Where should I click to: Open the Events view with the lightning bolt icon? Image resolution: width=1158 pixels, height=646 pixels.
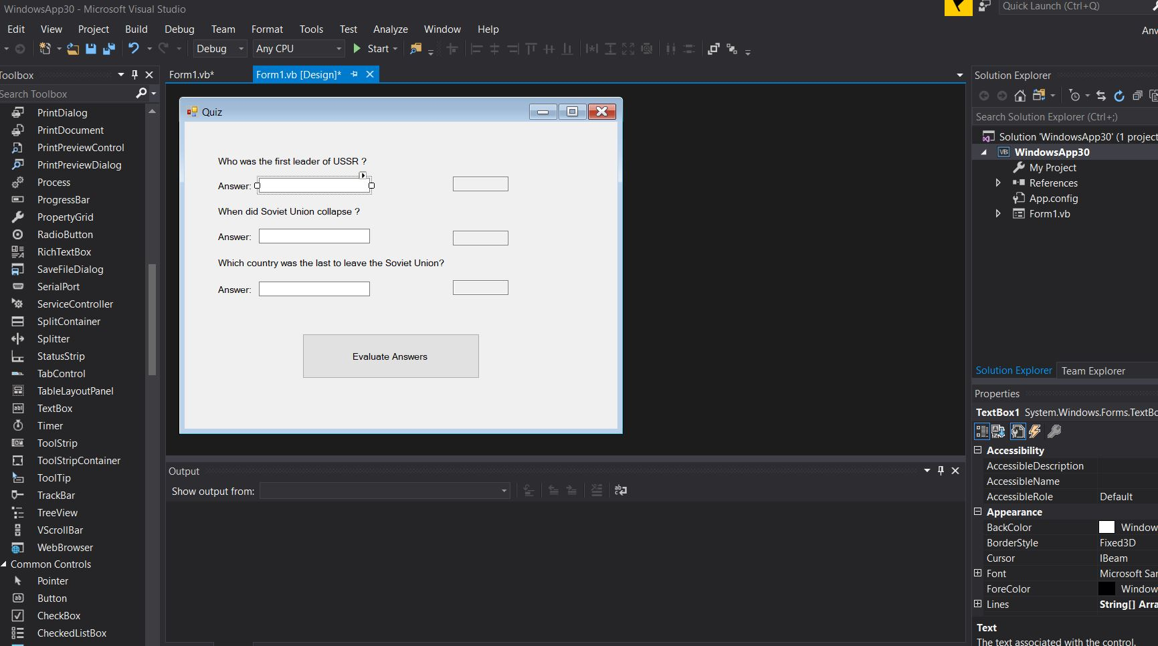tap(1034, 431)
